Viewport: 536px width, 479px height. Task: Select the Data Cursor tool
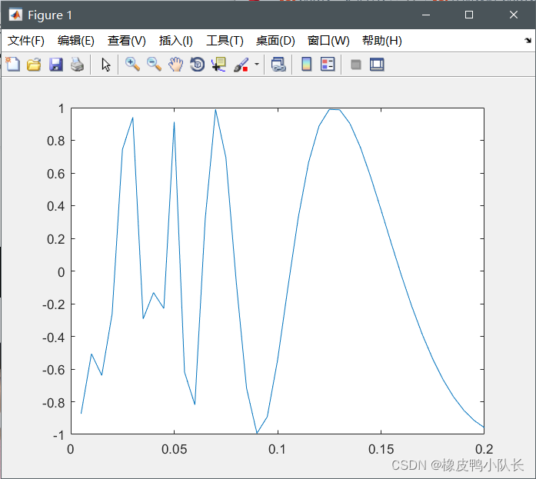pyautogui.click(x=218, y=65)
